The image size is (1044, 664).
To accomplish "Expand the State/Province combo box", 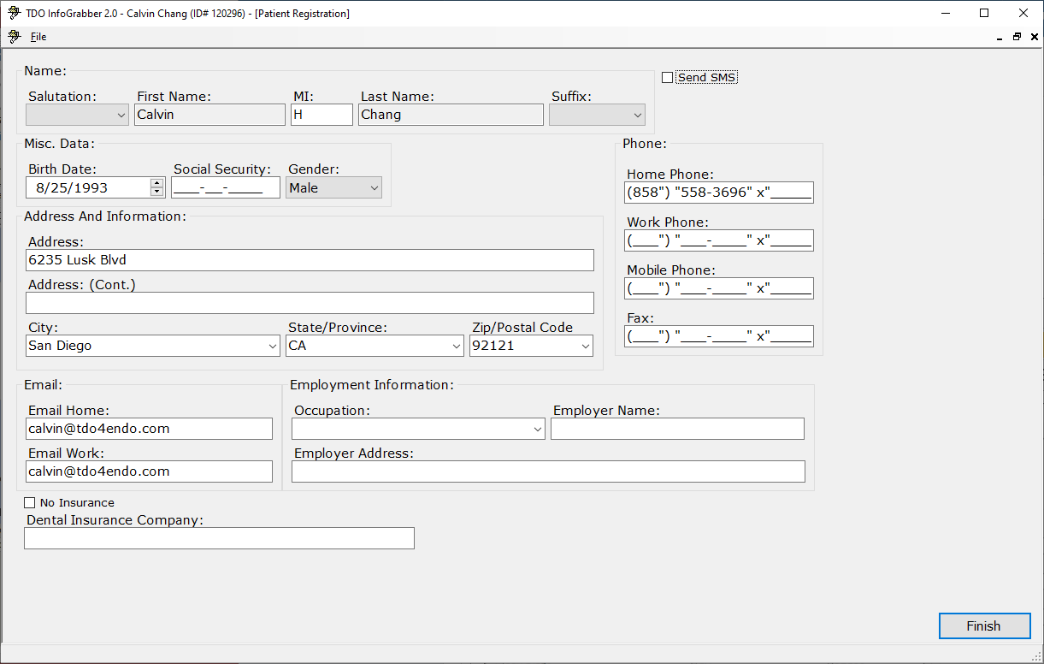I will 456,347.
